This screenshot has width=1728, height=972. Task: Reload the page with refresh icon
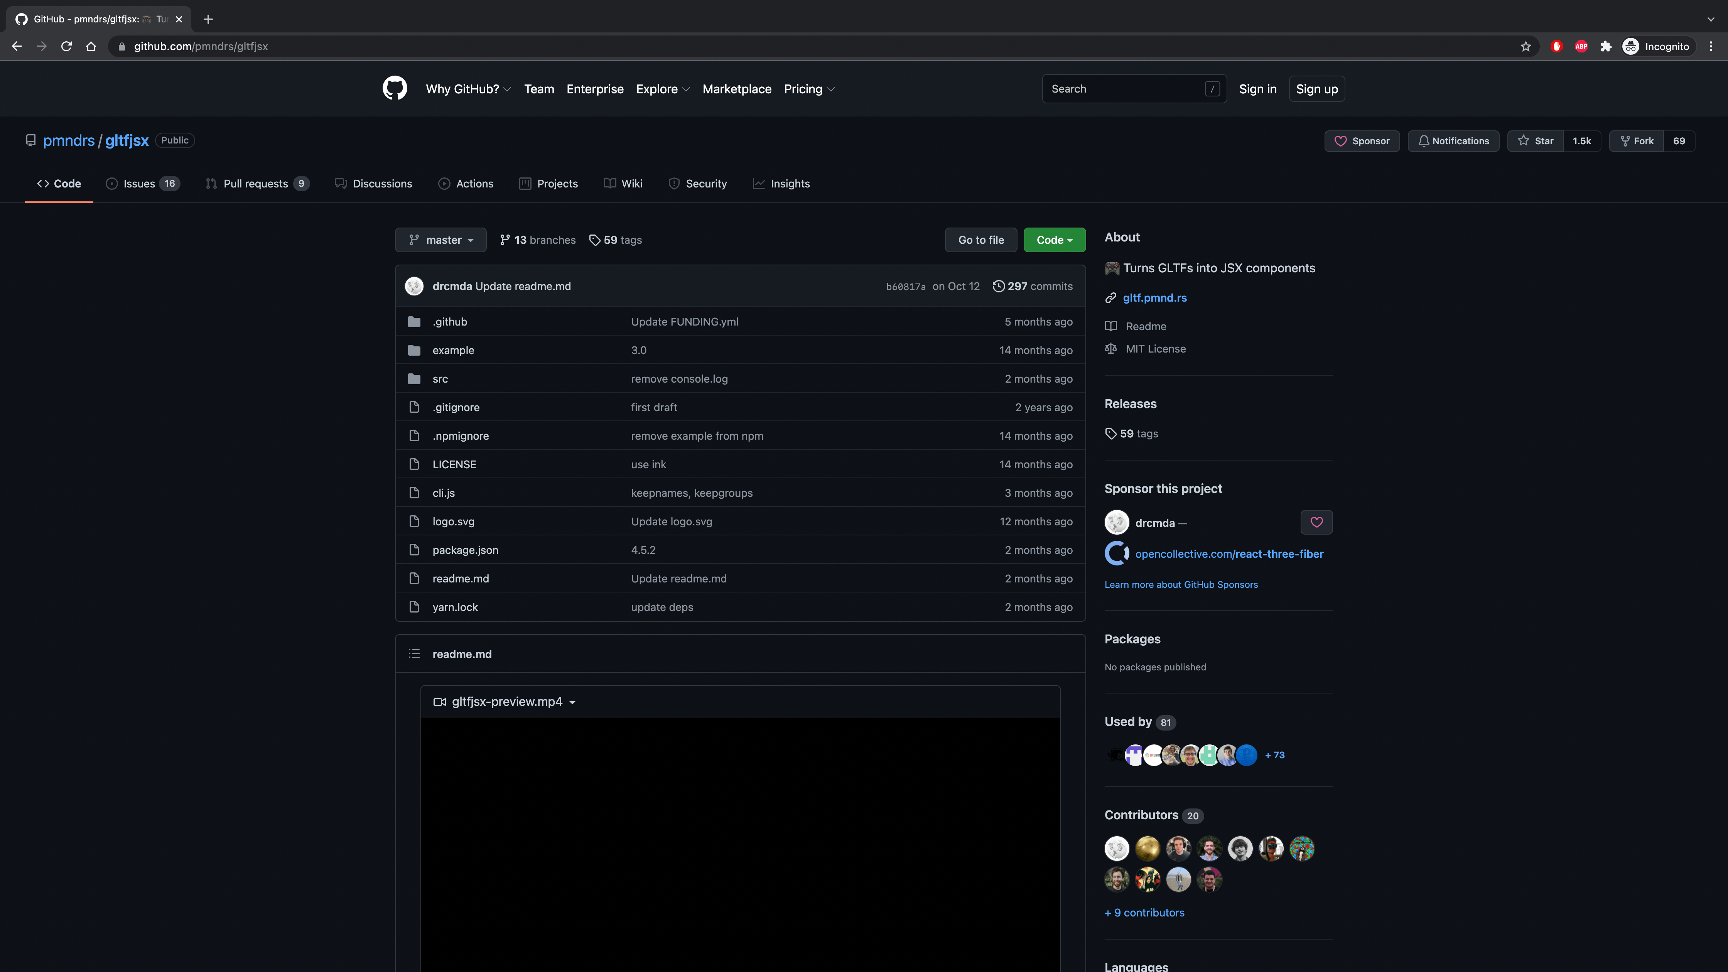[66, 46]
